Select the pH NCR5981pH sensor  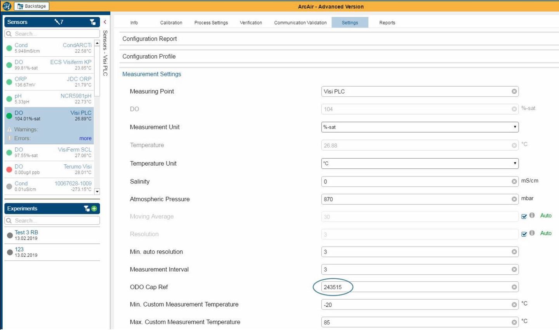pos(49,99)
